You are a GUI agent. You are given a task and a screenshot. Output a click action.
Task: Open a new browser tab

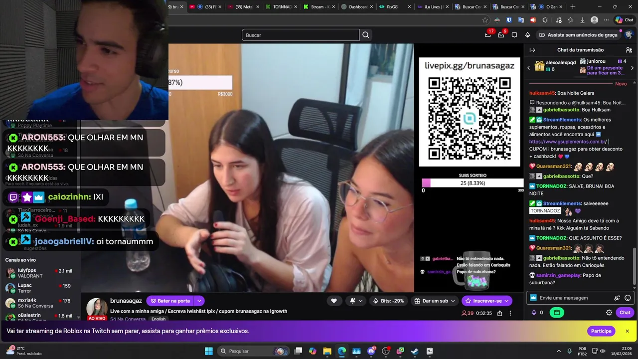573,6
